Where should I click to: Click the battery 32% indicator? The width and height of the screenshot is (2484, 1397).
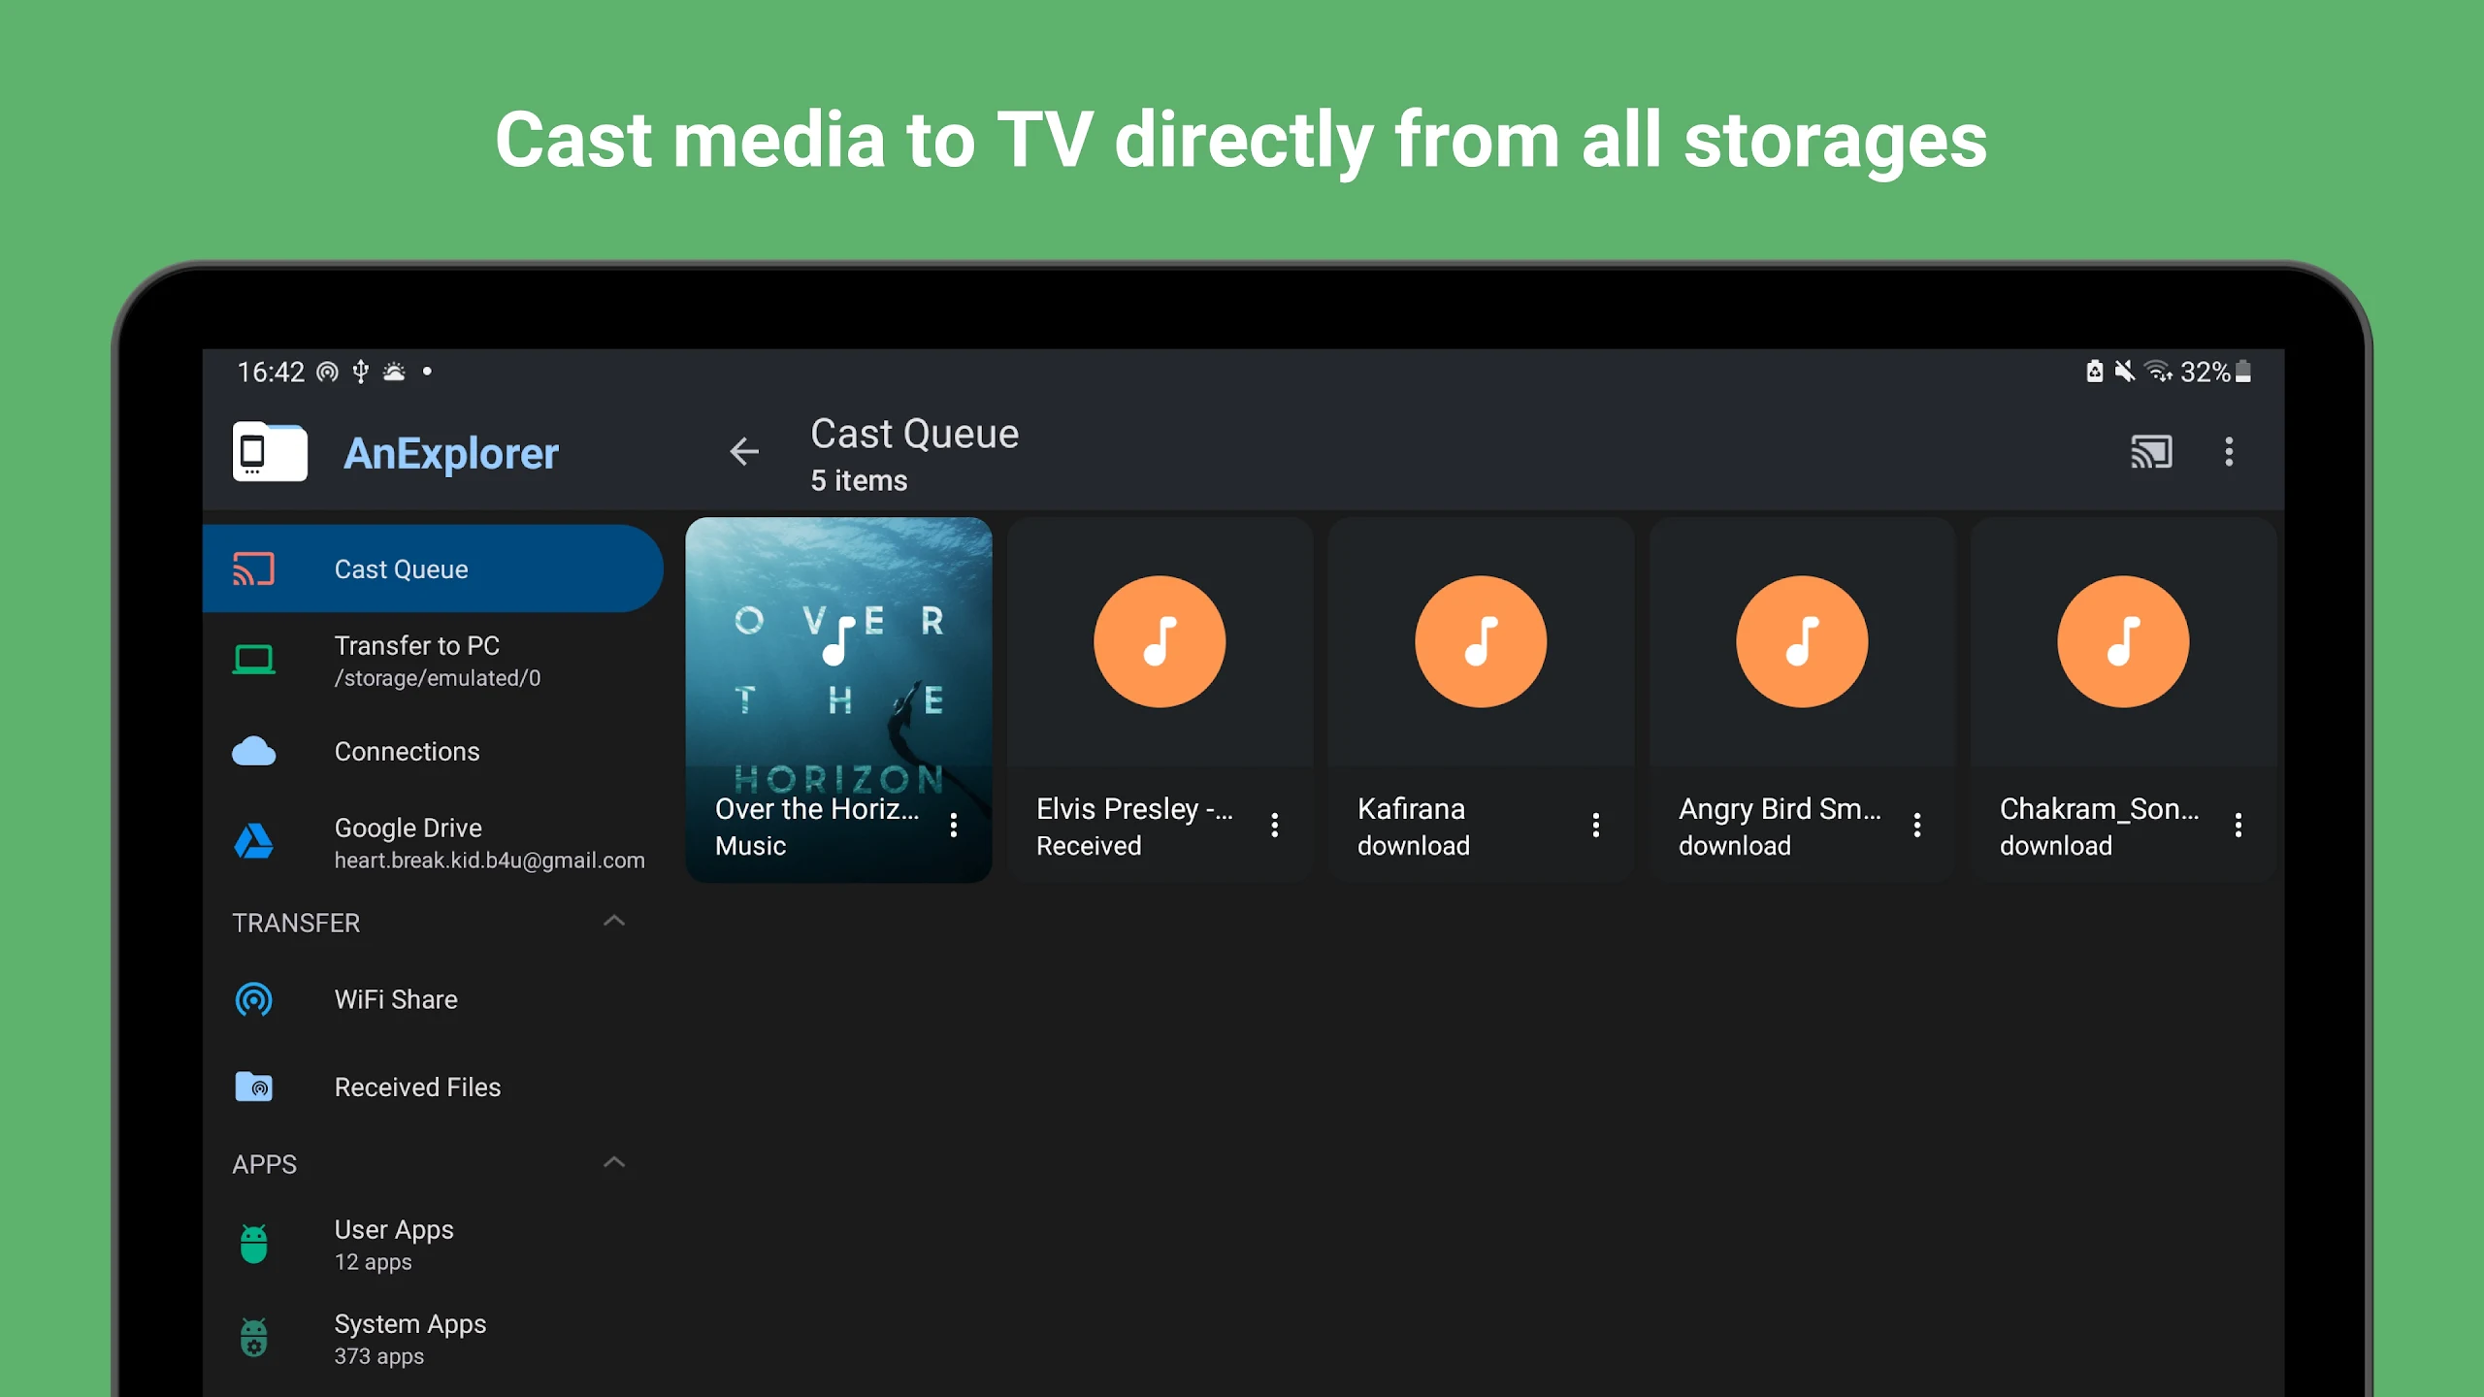[2215, 372]
